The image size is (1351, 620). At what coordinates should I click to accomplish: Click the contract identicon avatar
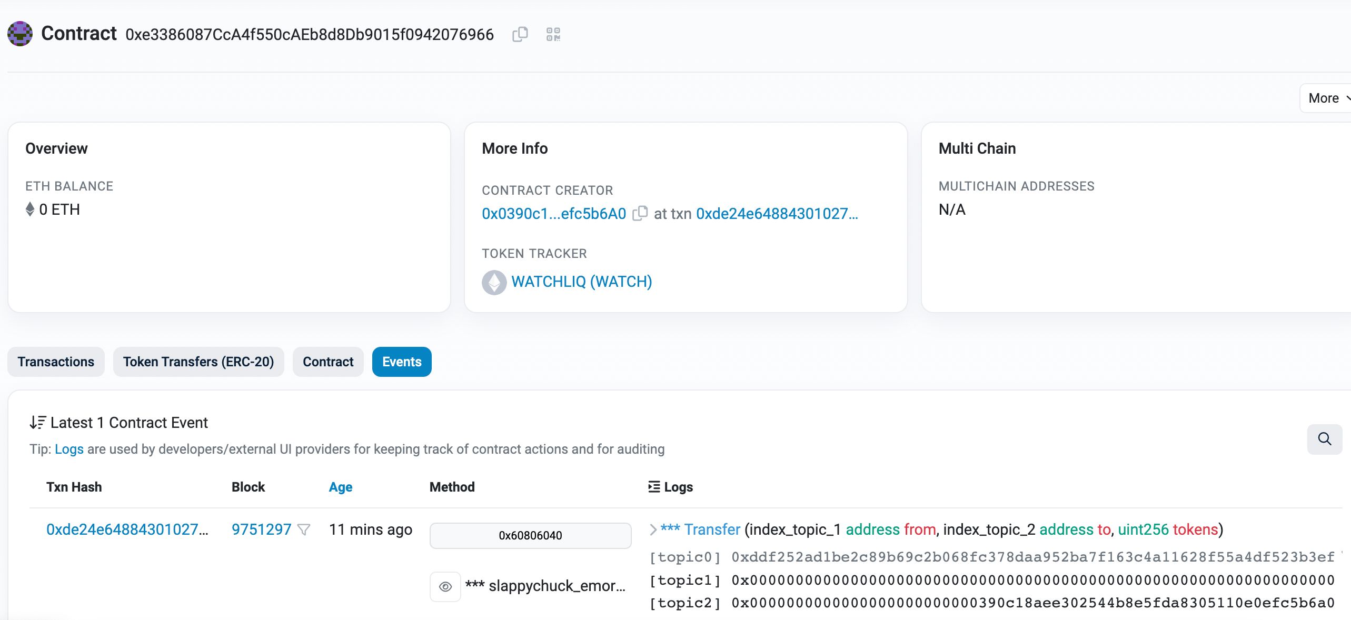(20, 34)
